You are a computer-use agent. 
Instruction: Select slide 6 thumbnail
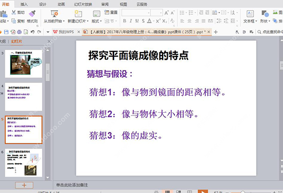point(24,163)
